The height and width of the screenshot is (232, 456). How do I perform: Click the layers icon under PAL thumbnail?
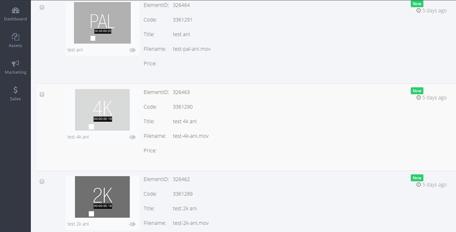click(132, 50)
